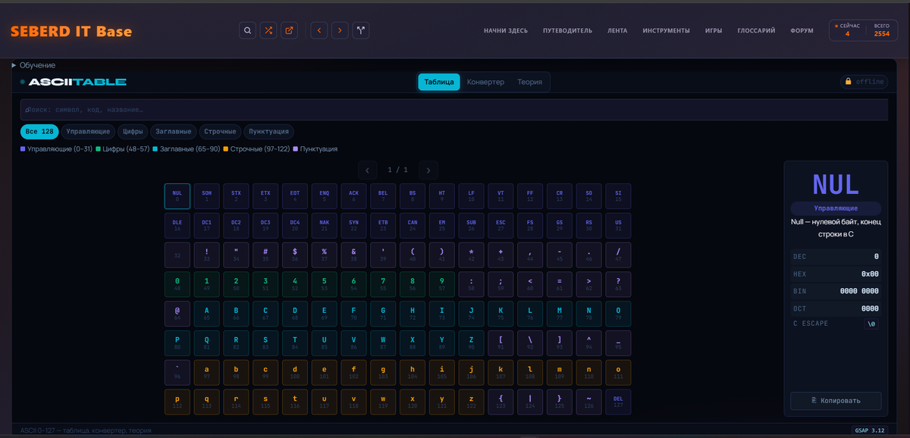Go to next table page arrow
Screen dimensions: 910x438
click(428, 171)
